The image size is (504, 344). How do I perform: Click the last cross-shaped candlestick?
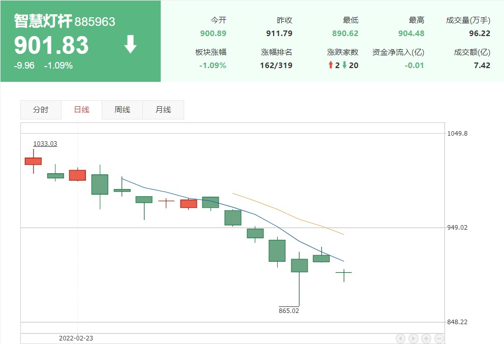(344, 273)
